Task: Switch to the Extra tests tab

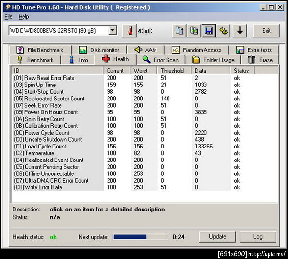Action: coord(254,50)
